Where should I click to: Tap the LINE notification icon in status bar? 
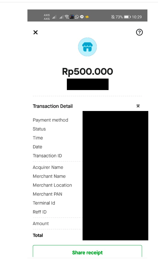coord(82,17)
